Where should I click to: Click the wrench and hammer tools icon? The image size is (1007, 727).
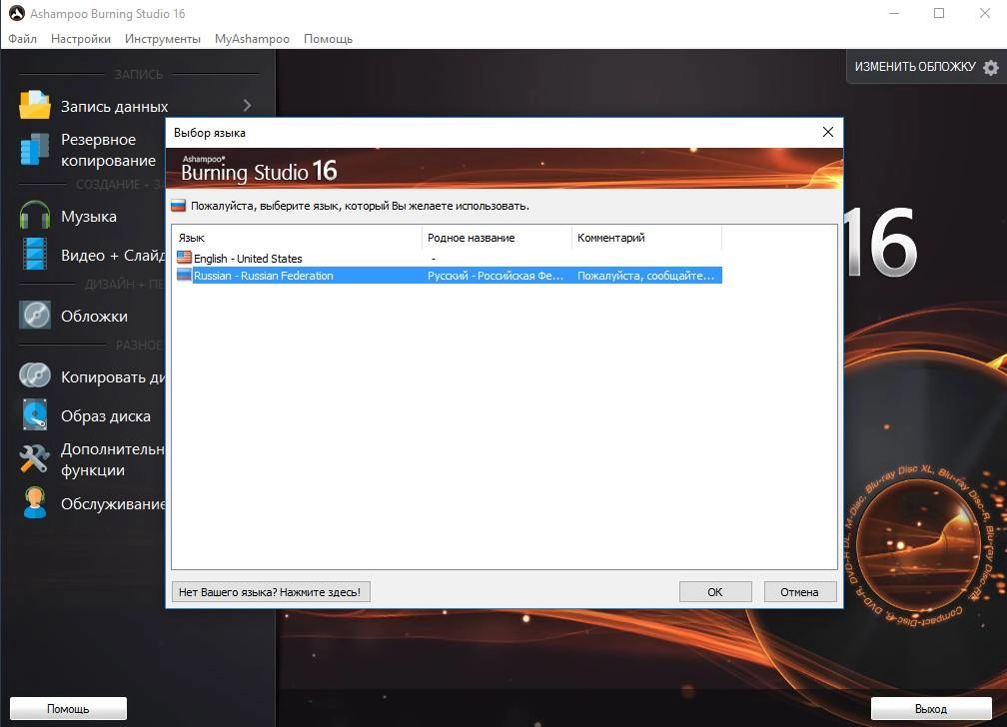pos(35,458)
